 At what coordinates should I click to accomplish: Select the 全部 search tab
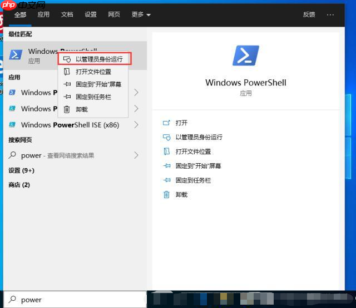(x=20, y=15)
